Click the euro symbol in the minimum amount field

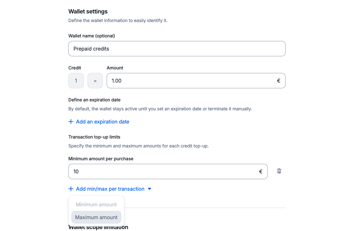[261, 171]
